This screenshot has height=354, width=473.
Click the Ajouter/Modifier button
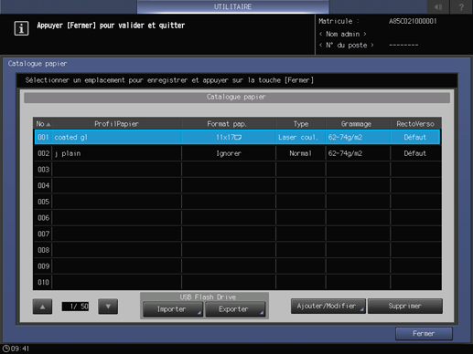pyautogui.click(x=328, y=306)
